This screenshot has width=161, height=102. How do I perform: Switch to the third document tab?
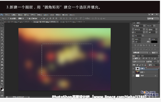coord(72,22)
